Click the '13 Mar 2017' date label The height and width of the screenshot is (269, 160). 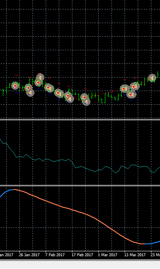[x=135, y=255]
